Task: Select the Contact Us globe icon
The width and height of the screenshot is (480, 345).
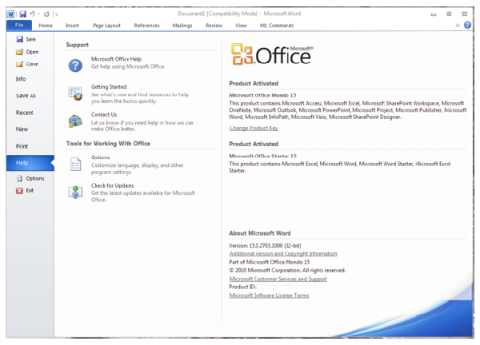Action: [x=75, y=121]
